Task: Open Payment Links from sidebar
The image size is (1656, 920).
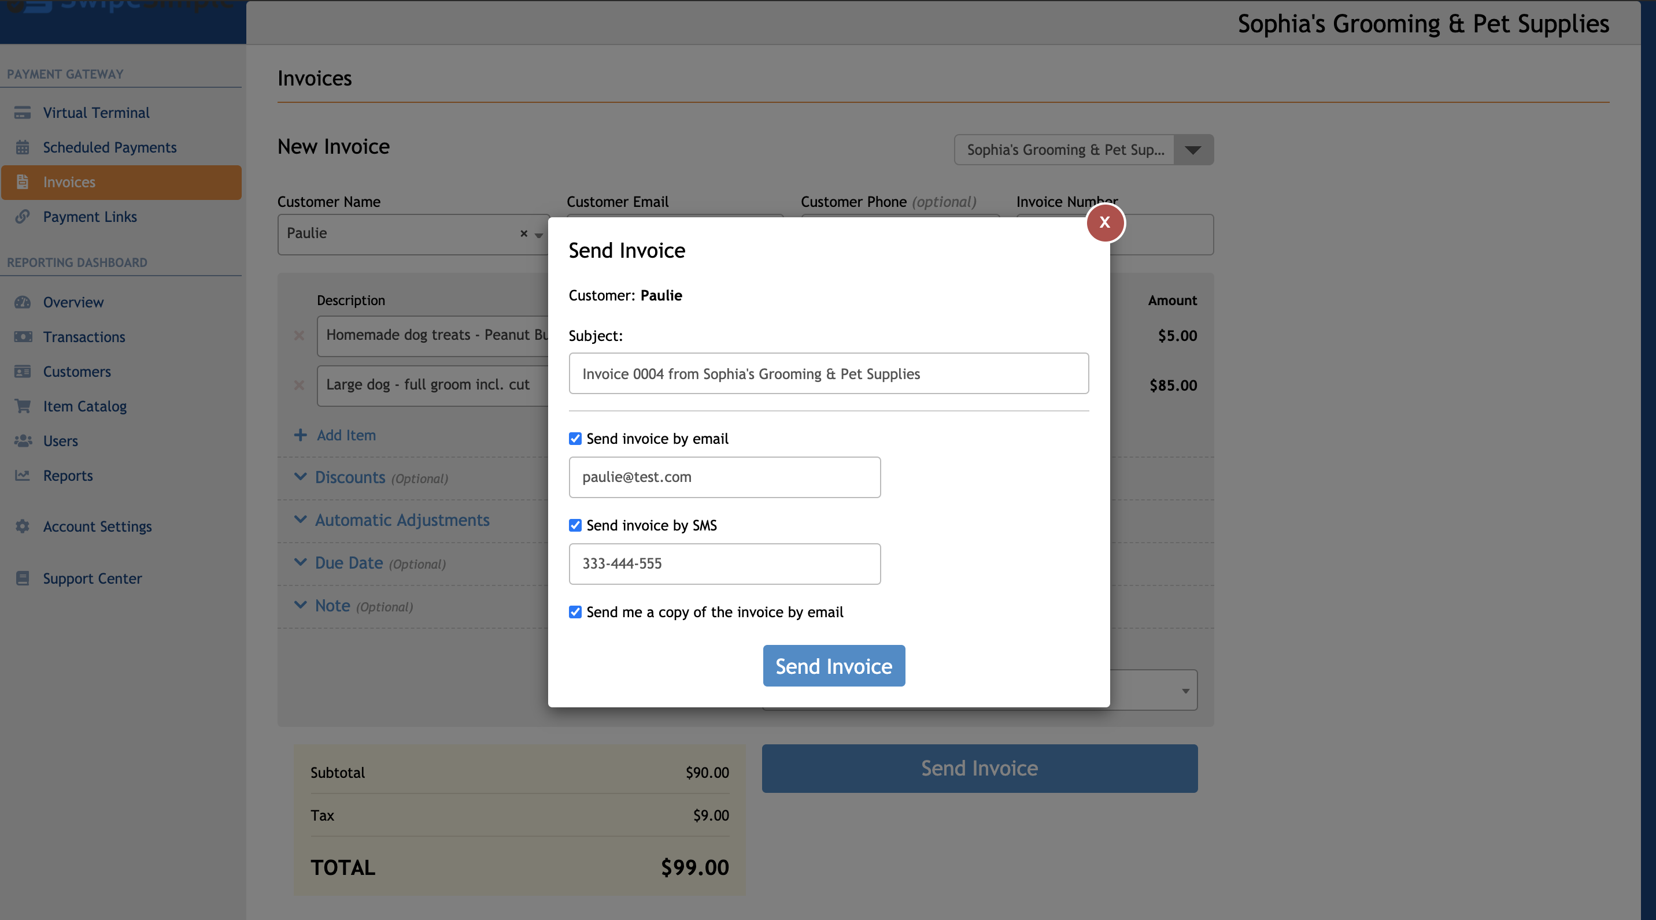Action: [x=90, y=217]
